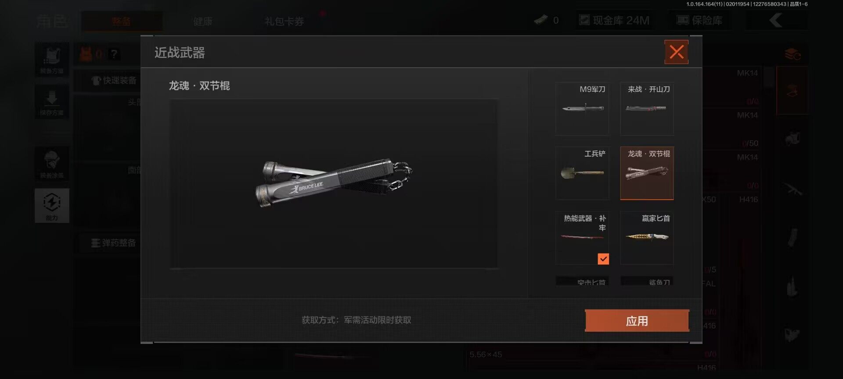Select the M9军刀 knife item

tap(582, 109)
